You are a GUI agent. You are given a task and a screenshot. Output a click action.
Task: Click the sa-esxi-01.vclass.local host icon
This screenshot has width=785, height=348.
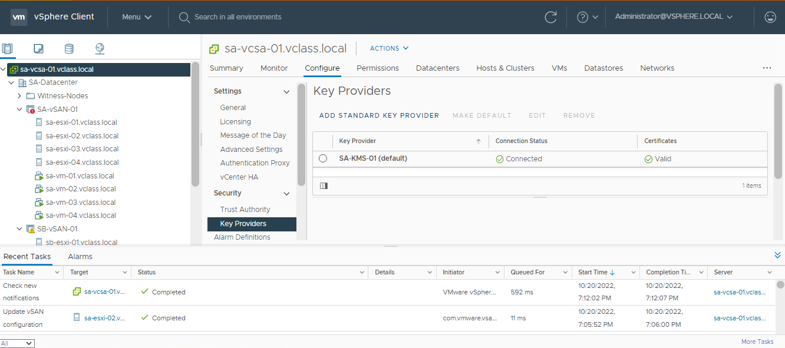39,122
